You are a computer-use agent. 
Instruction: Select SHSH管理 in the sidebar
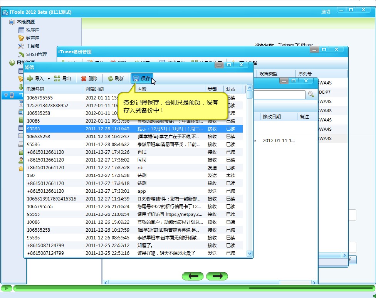click(36, 54)
